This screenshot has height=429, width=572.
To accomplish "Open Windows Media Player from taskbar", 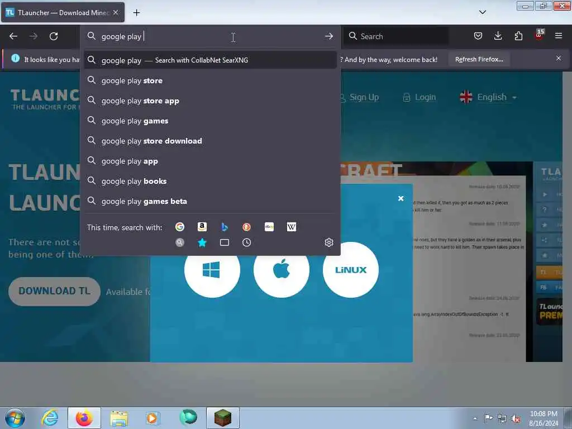I will tap(152, 418).
